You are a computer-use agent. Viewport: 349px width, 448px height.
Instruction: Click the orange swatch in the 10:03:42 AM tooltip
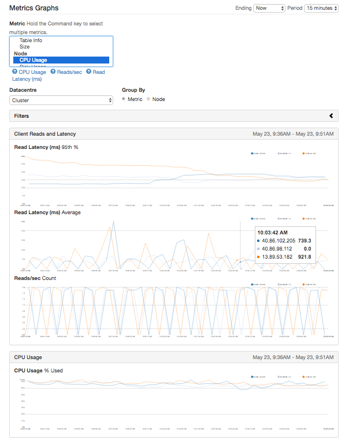tap(258, 257)
